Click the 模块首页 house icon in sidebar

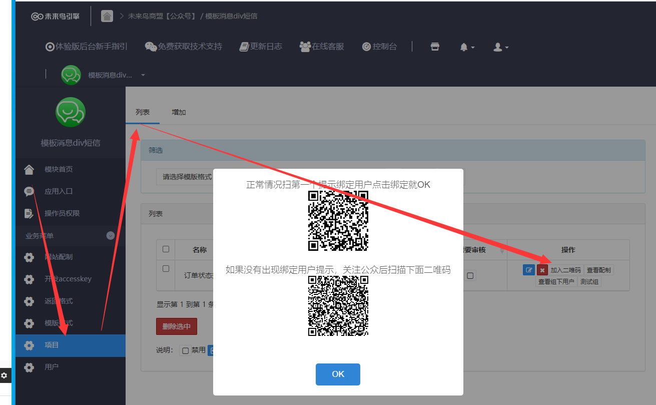29,169
